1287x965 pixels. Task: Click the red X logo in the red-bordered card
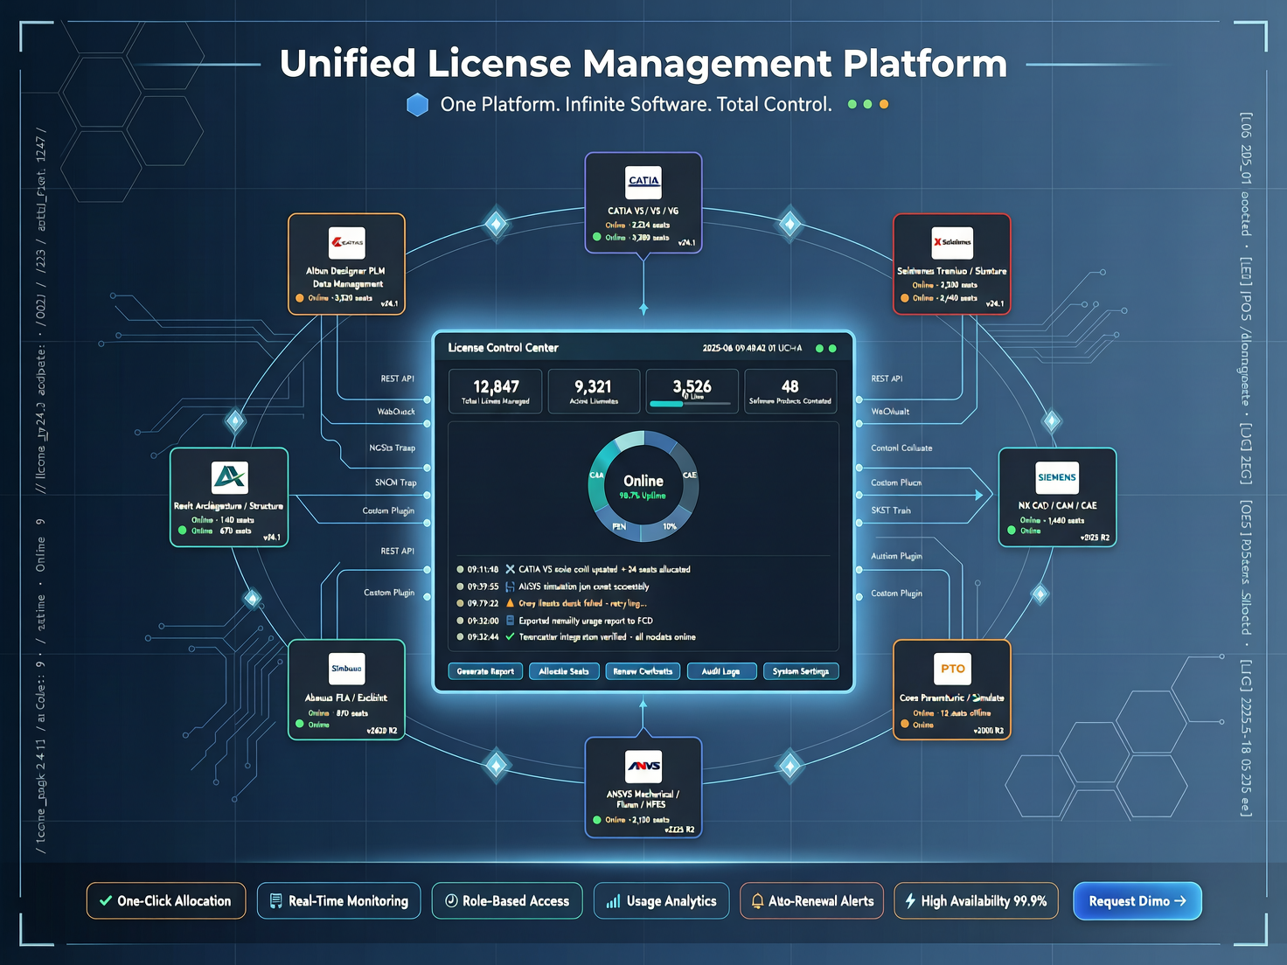(x=952, y=242)
